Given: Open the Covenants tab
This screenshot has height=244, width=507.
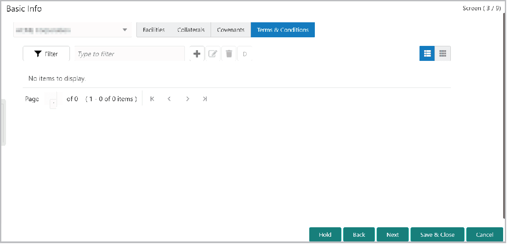Looking at the screenshot, I should tap(230, 30).
